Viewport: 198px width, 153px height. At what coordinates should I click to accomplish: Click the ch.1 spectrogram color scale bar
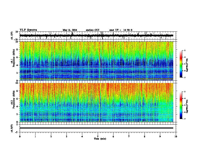tap(181, 64)
